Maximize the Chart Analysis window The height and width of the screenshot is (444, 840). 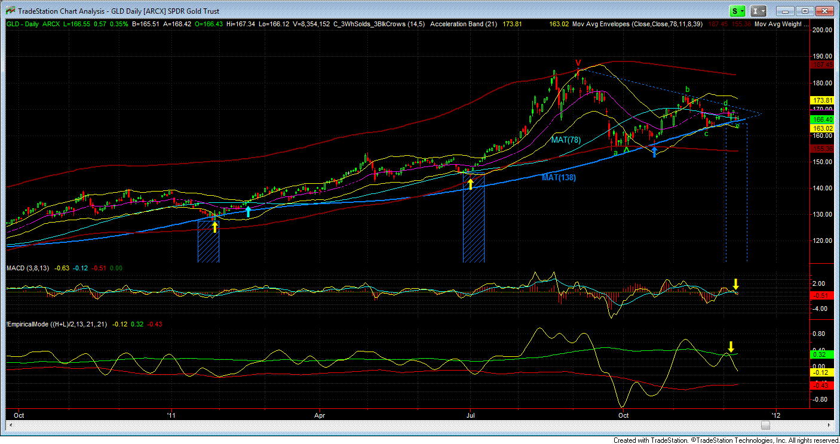[804, 11]
